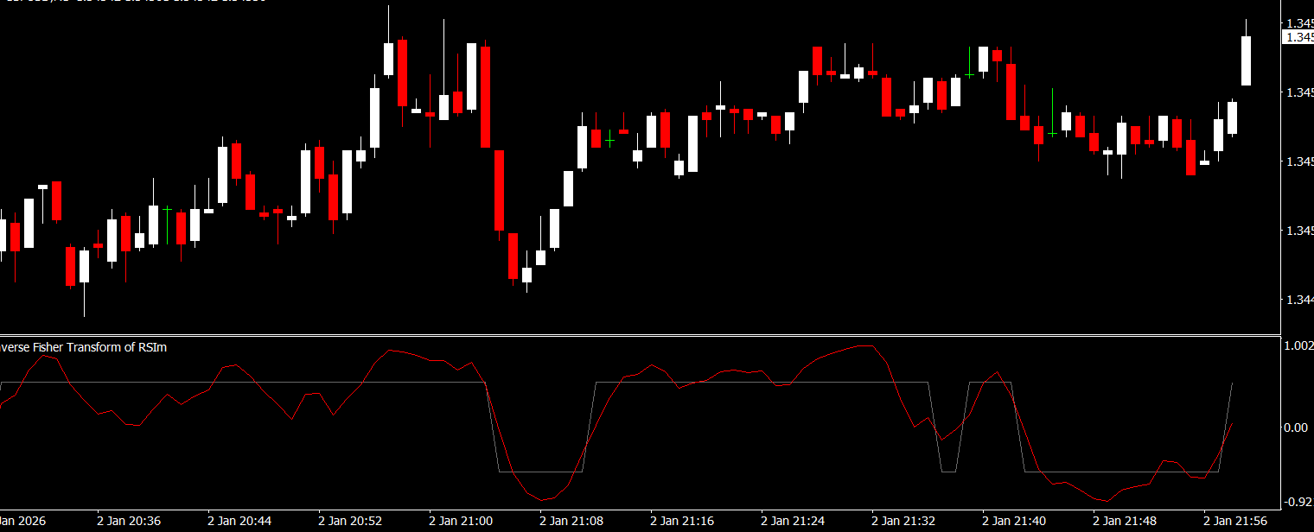This screenshot has height=532, width=1314.
Task: Click the 2 Jan 20:36 time label
Action: tap(128, 522)
